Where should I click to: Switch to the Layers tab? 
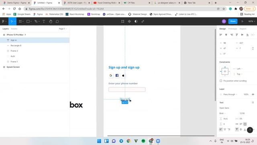[6, 29]
